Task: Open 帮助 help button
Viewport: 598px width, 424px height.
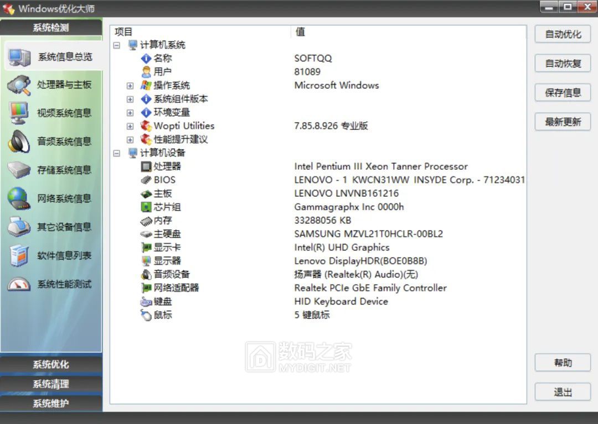Action: (563, 363)
